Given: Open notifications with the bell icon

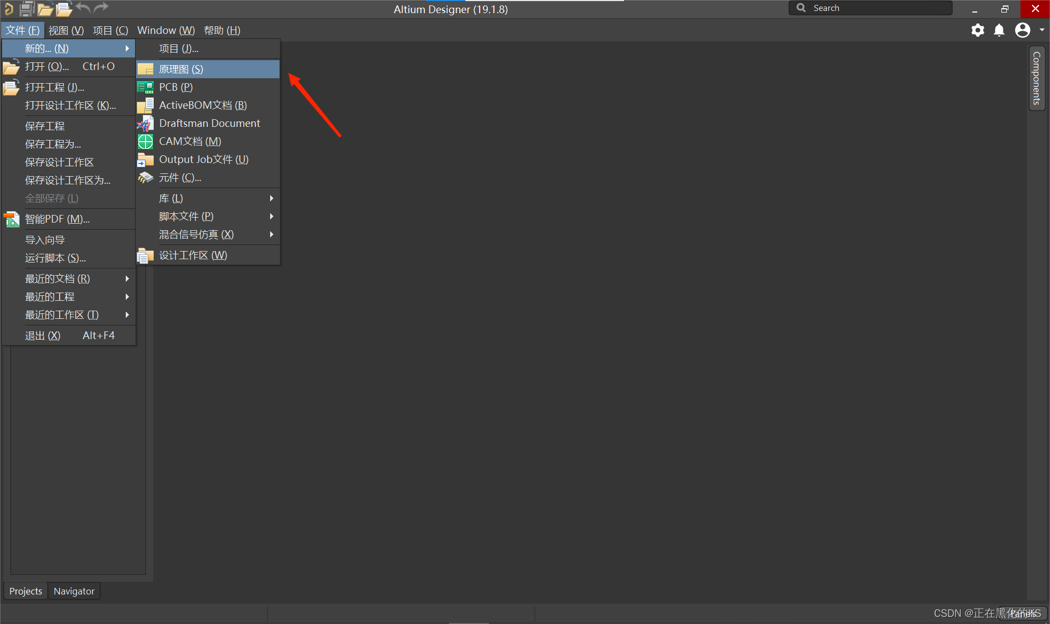Looking at the screenshot, I should (x=999, y=30).
